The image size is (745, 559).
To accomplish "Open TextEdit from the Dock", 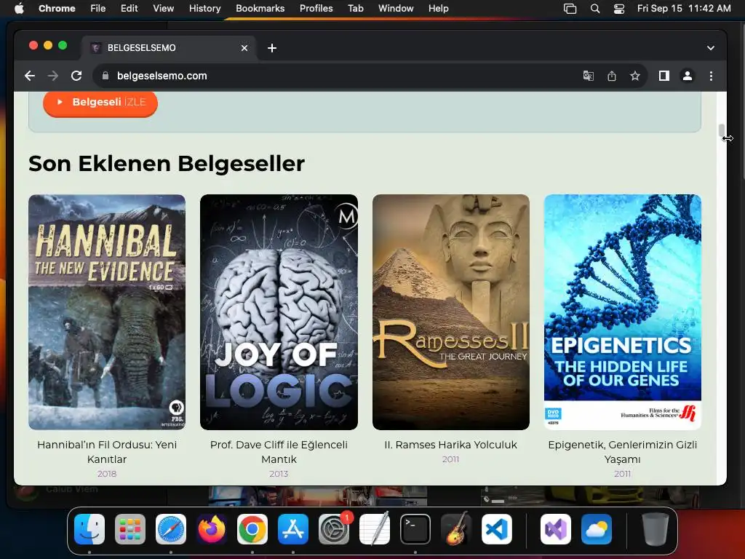I will pyautogui.click(x=375, y=529).
